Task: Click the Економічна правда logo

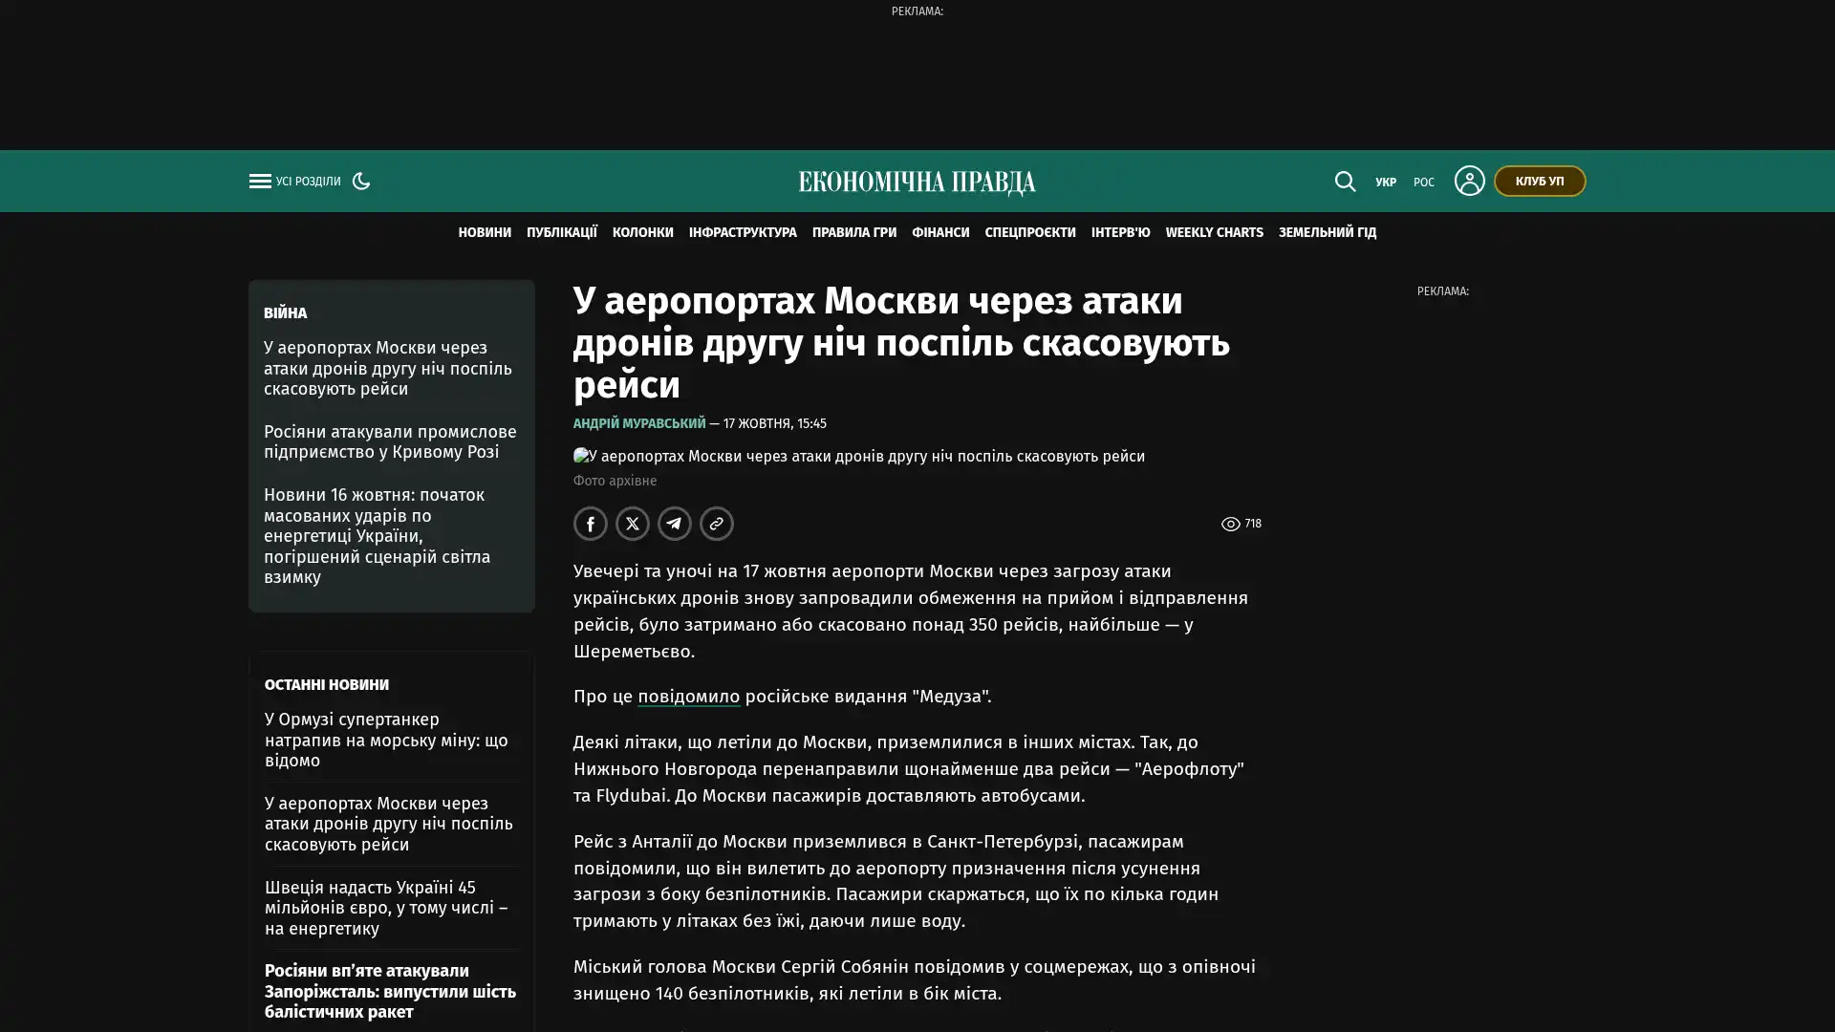Action: [x=917, y=183]
